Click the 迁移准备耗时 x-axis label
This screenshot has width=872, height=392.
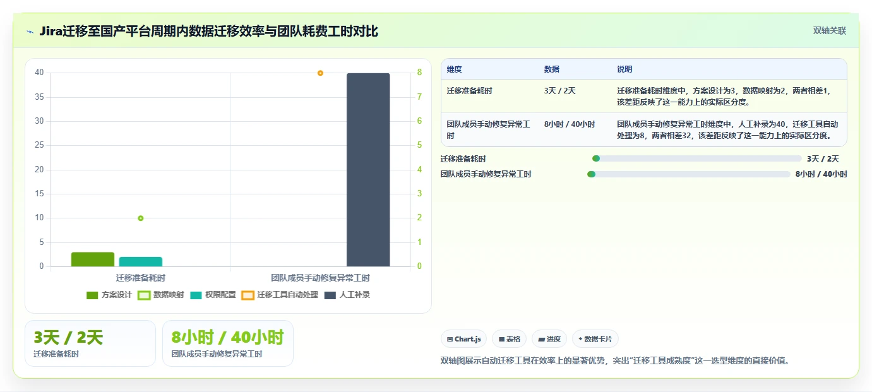coord(141,278)
